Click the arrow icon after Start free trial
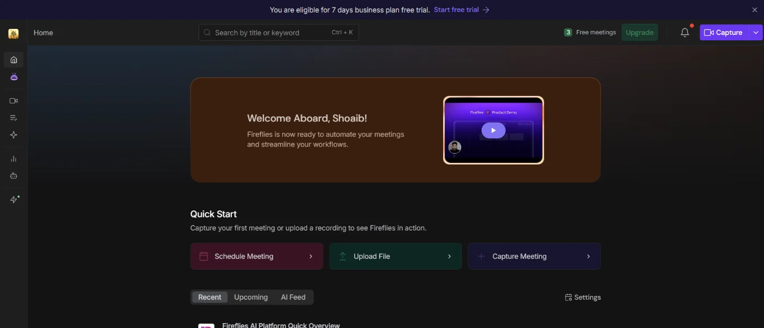Screen dimensions: 764x328 click(x=486, y=10)
